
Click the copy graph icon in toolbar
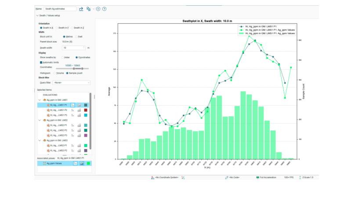point(89,9)
